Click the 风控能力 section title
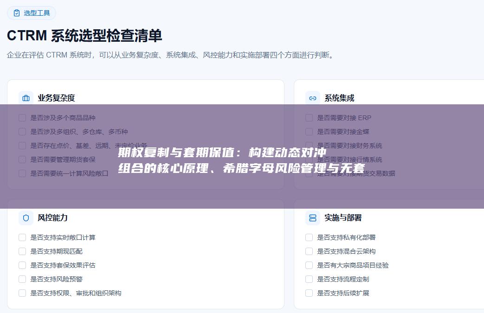 click(52, 218)
